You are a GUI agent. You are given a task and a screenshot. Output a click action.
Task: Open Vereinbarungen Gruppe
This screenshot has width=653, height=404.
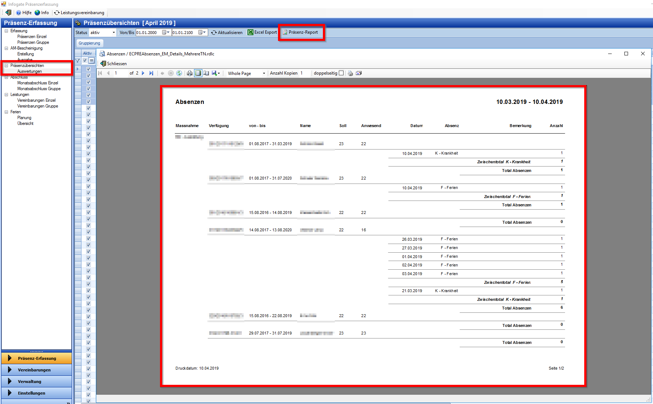click(38, 106)
